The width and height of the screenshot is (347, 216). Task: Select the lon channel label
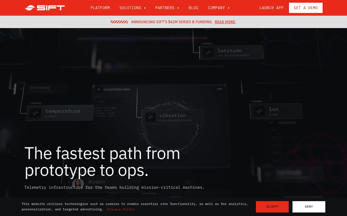coord(274,109)
